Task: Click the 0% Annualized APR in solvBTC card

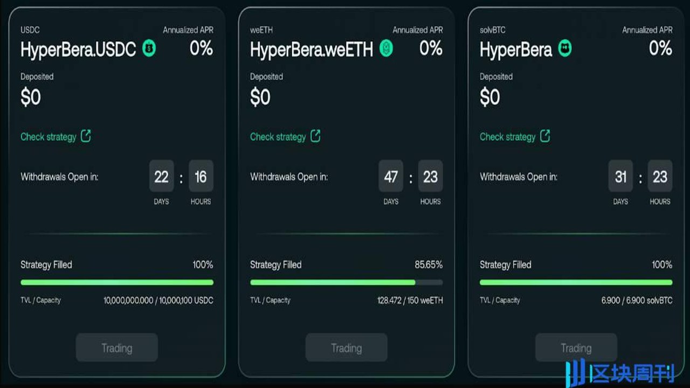Action: 661,48
